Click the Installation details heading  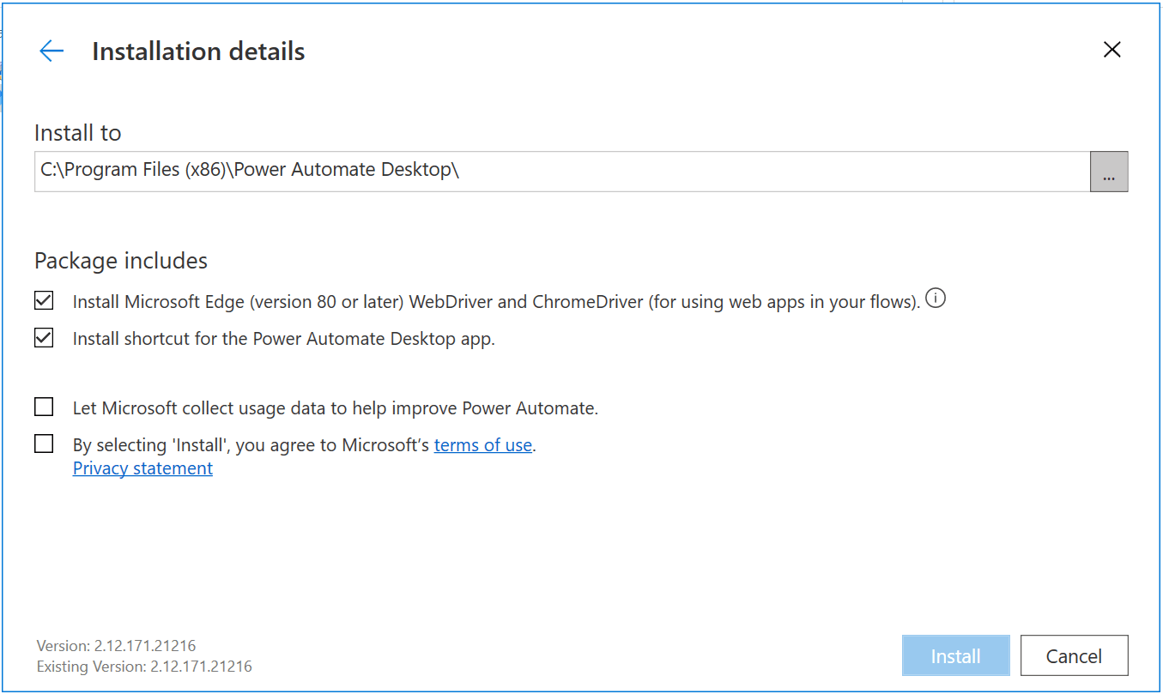click(x=198, y=51)
